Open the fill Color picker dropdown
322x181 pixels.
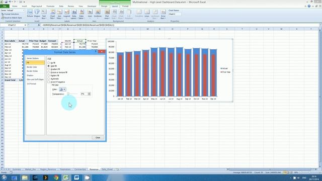pyautogui.click(x=62, y=89)
